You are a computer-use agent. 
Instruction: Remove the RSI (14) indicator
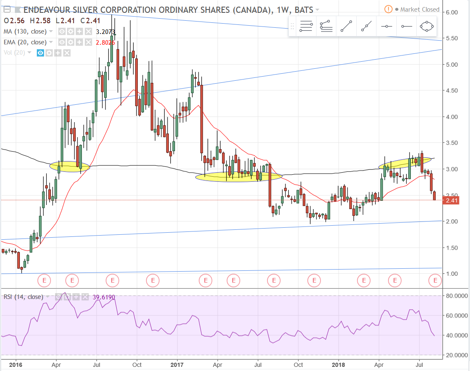[x=85, y=297]
